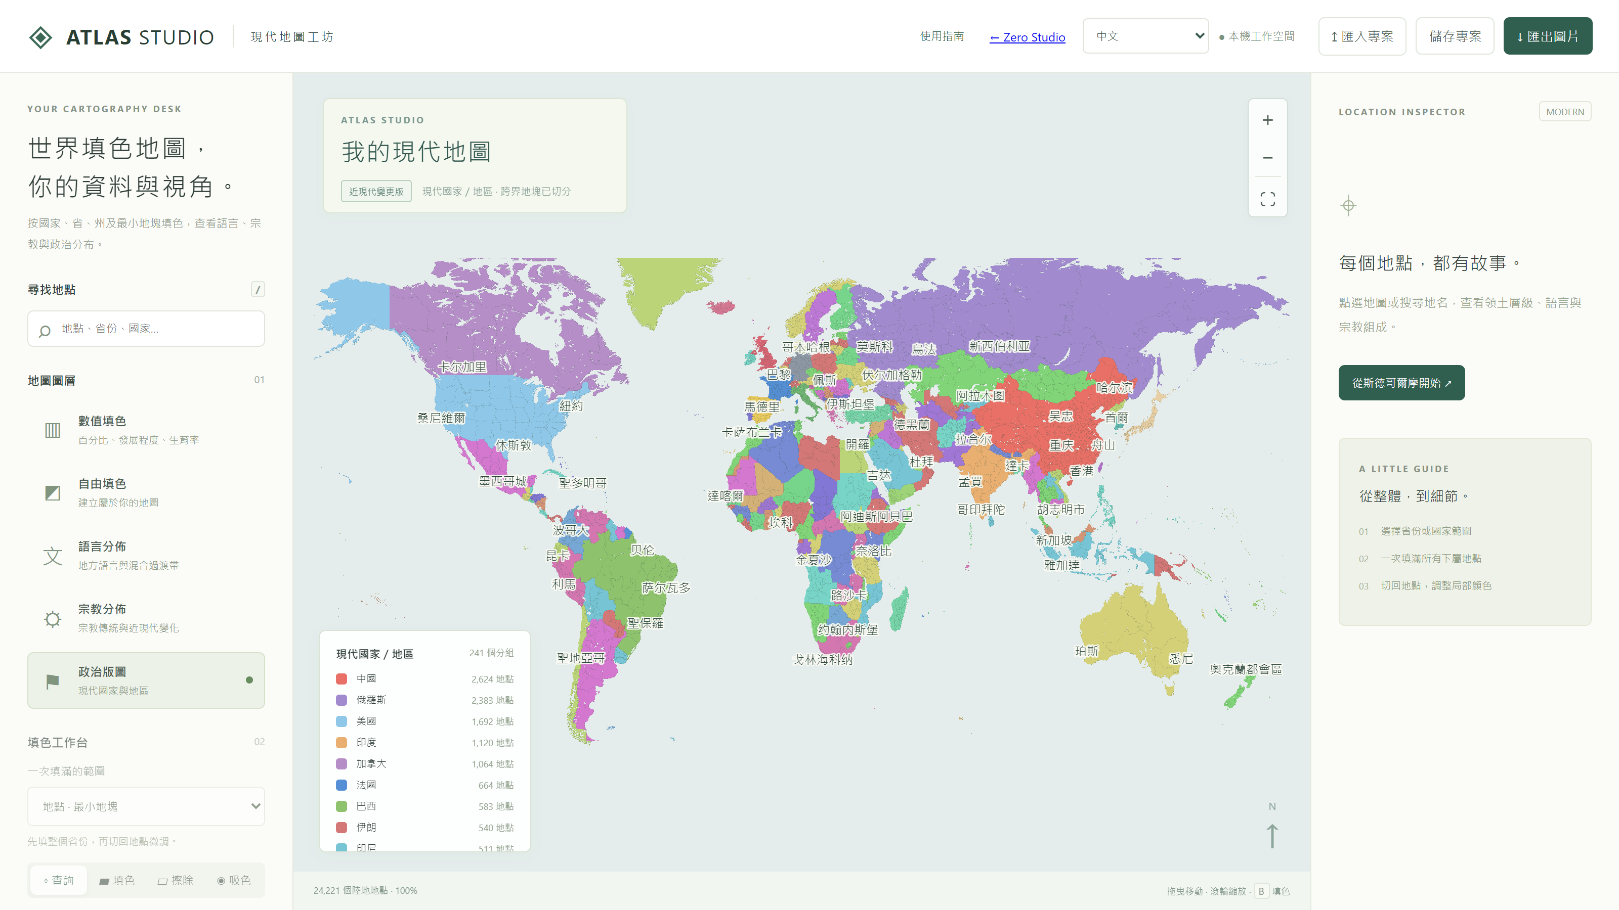Image resolution: width=1619 pixels, height=910 pixels.
Task: Switch to 自由填色 layer
Action: (x=146, y=492)
